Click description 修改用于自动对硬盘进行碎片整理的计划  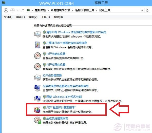coord(68,112)
